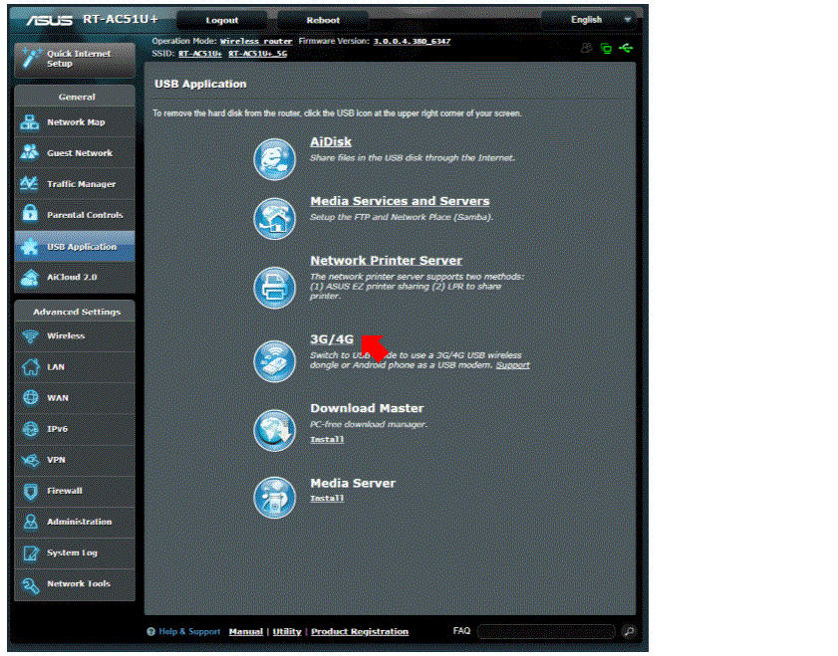The image size is (838, 656).
Task: Click the Media Server icon
Action: [275, 497]
